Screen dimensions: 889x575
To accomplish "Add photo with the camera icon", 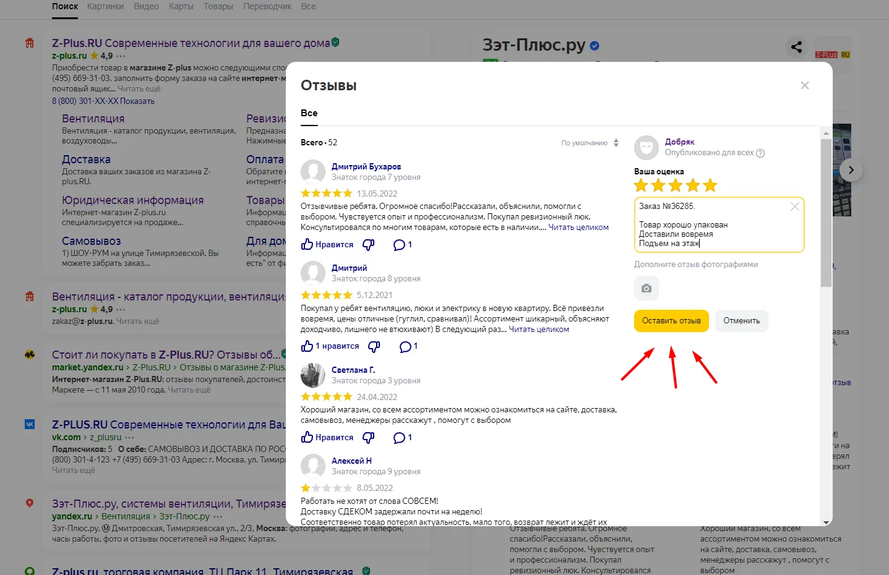I will coord(646,288).
